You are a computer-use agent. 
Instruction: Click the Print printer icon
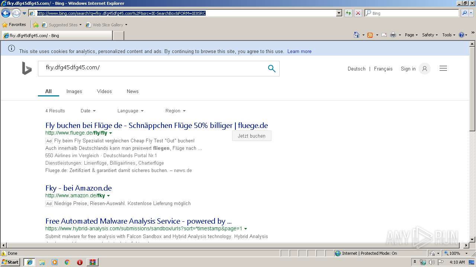[x=393, y=35]
